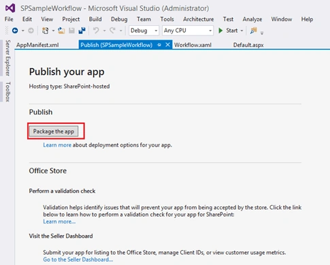
Task: Open the Architecture menu
Action: tap(199, 19)
